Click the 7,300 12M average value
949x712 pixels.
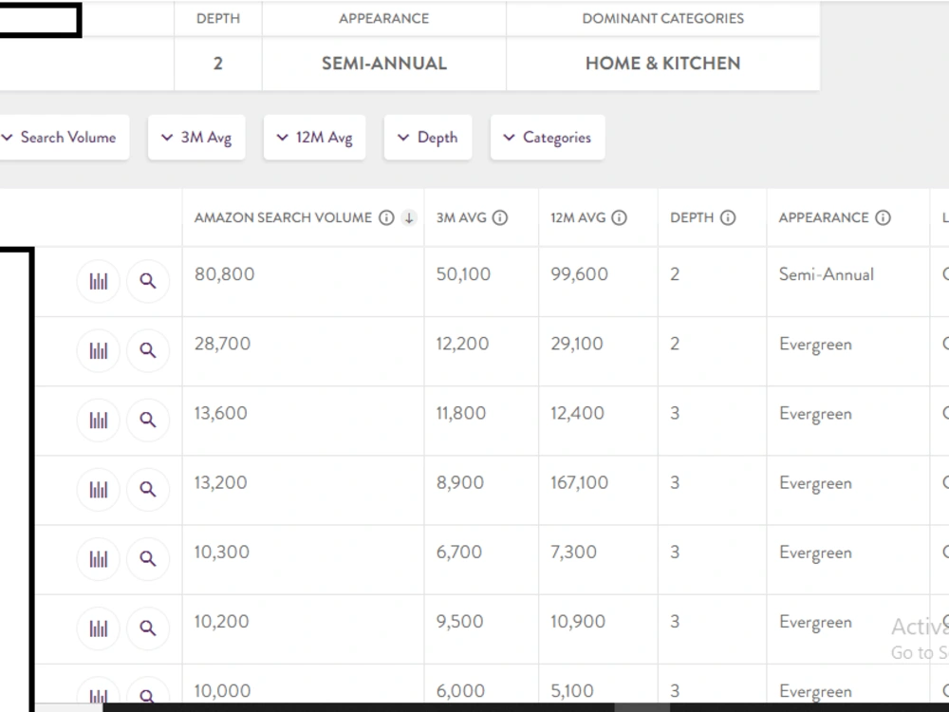tap(573, 553)
